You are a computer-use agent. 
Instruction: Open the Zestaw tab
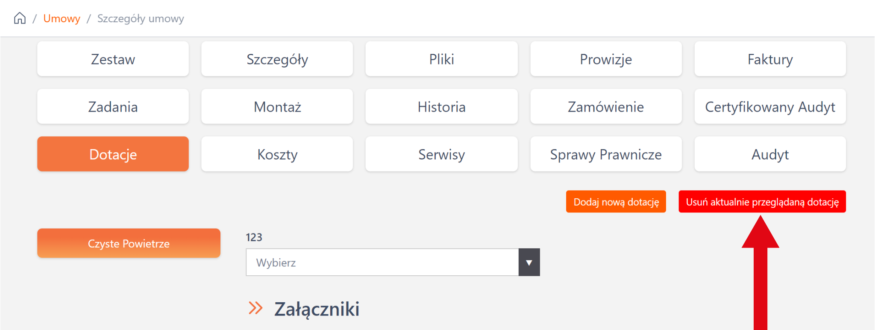tap(113, 59)
